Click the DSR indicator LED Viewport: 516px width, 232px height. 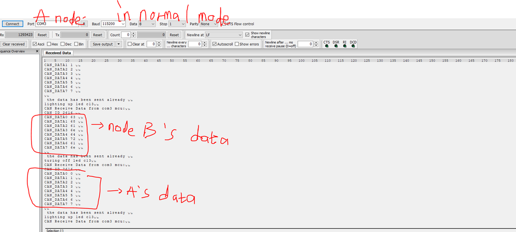336,46
